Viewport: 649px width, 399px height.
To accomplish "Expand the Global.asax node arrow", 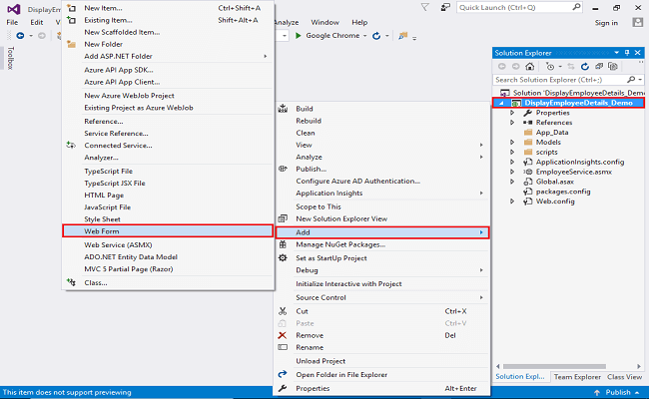I will tap(512, 182).
